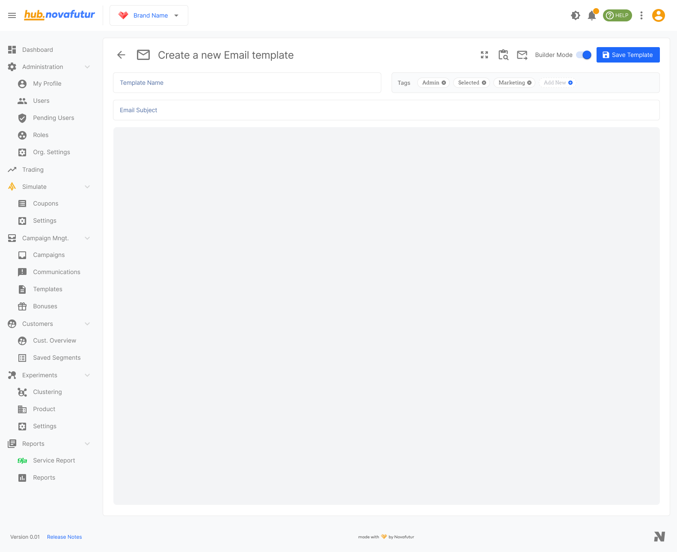Open the Brand Name dropdown
The image size is (677, 552).
pyautogui.click(x=148, y=15)
